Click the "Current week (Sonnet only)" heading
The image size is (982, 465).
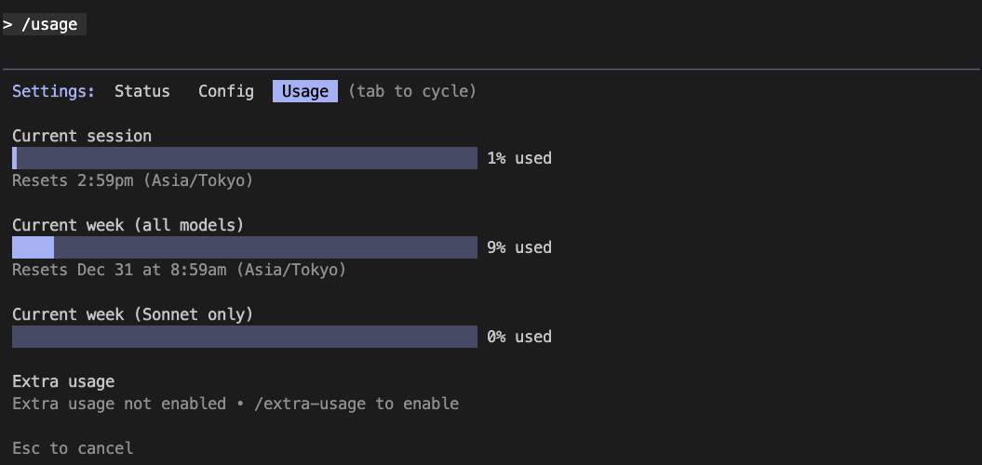coord(132,314)
